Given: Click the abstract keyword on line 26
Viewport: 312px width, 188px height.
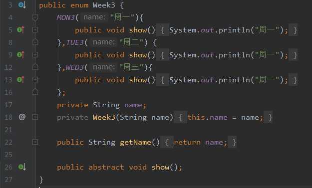Looking at the screenshot, I should tap(106, 168).
